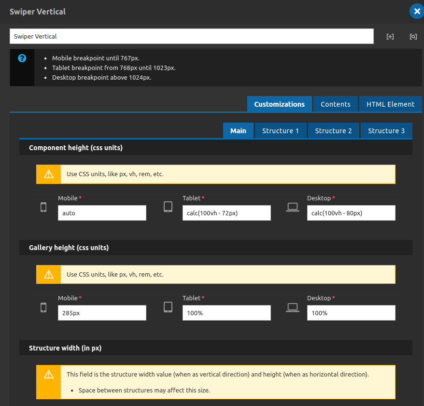
Task: Close the Swiper Vertical dialog
Action: (x=417, y=12)
